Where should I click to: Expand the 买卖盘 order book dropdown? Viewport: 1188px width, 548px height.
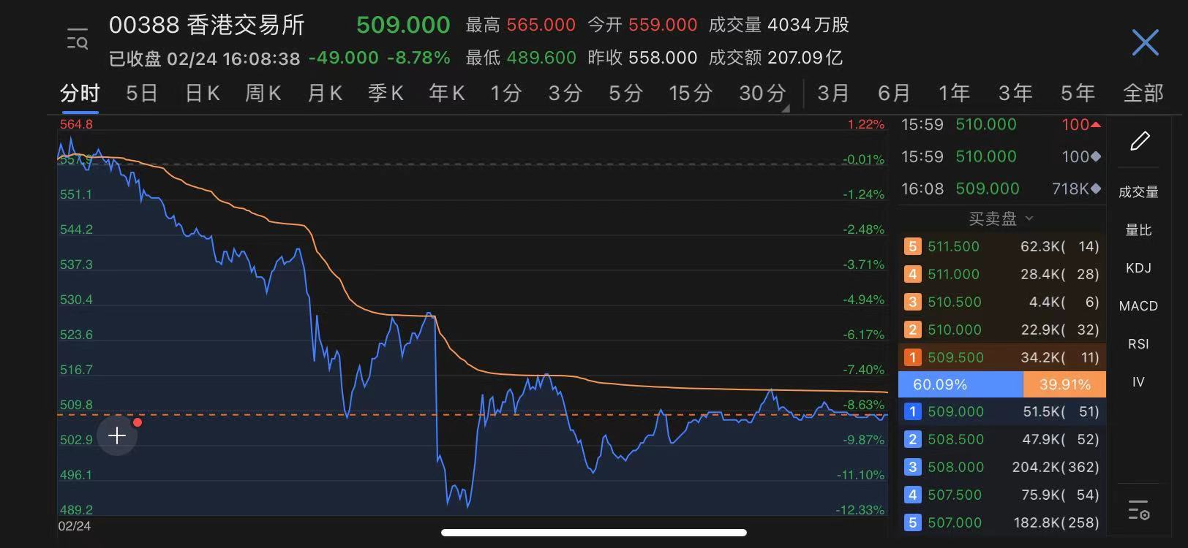tap(1001, 218)
